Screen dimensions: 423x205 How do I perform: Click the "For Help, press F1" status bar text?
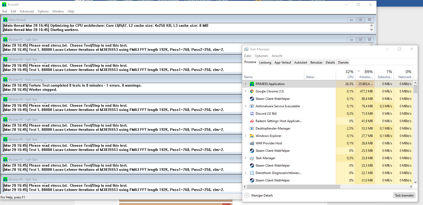tap(13, 197)
